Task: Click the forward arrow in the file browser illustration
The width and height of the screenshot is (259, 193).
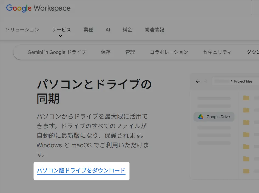Action: (206, 81)
